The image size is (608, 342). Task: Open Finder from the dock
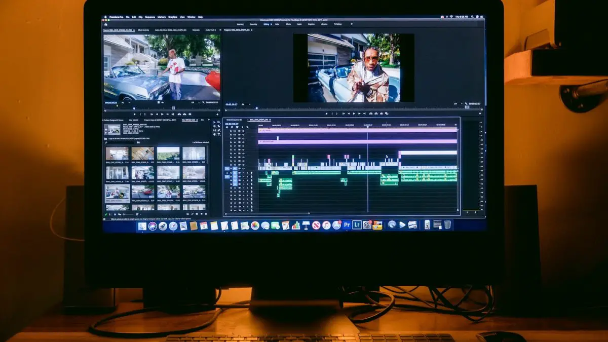[142, 226]
